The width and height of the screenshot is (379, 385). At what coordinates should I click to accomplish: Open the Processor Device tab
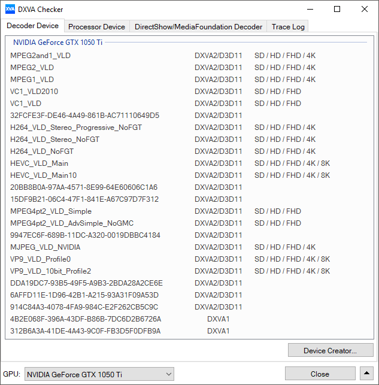click(x=97, y=26)
